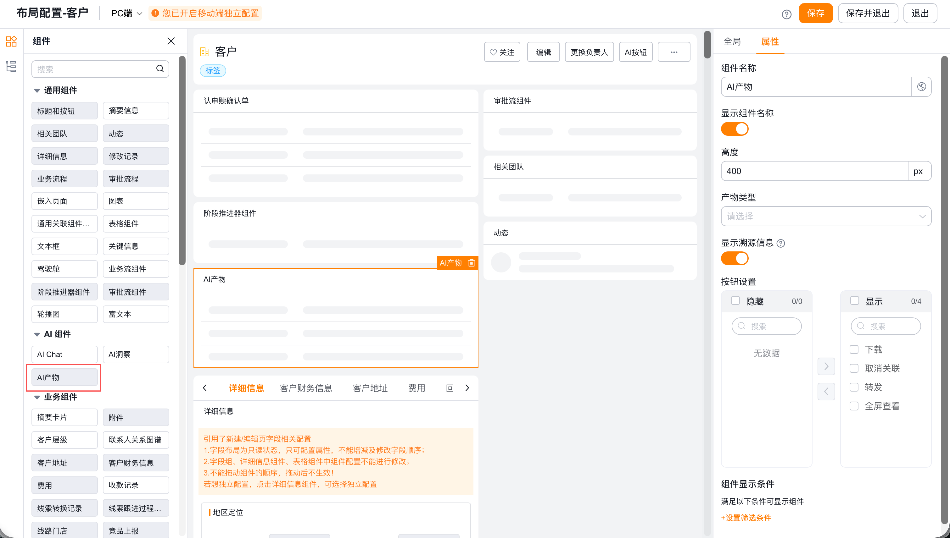Click the tab overflow square icon
The width and height of the screenshot is (950, 538).
[450, 388]
